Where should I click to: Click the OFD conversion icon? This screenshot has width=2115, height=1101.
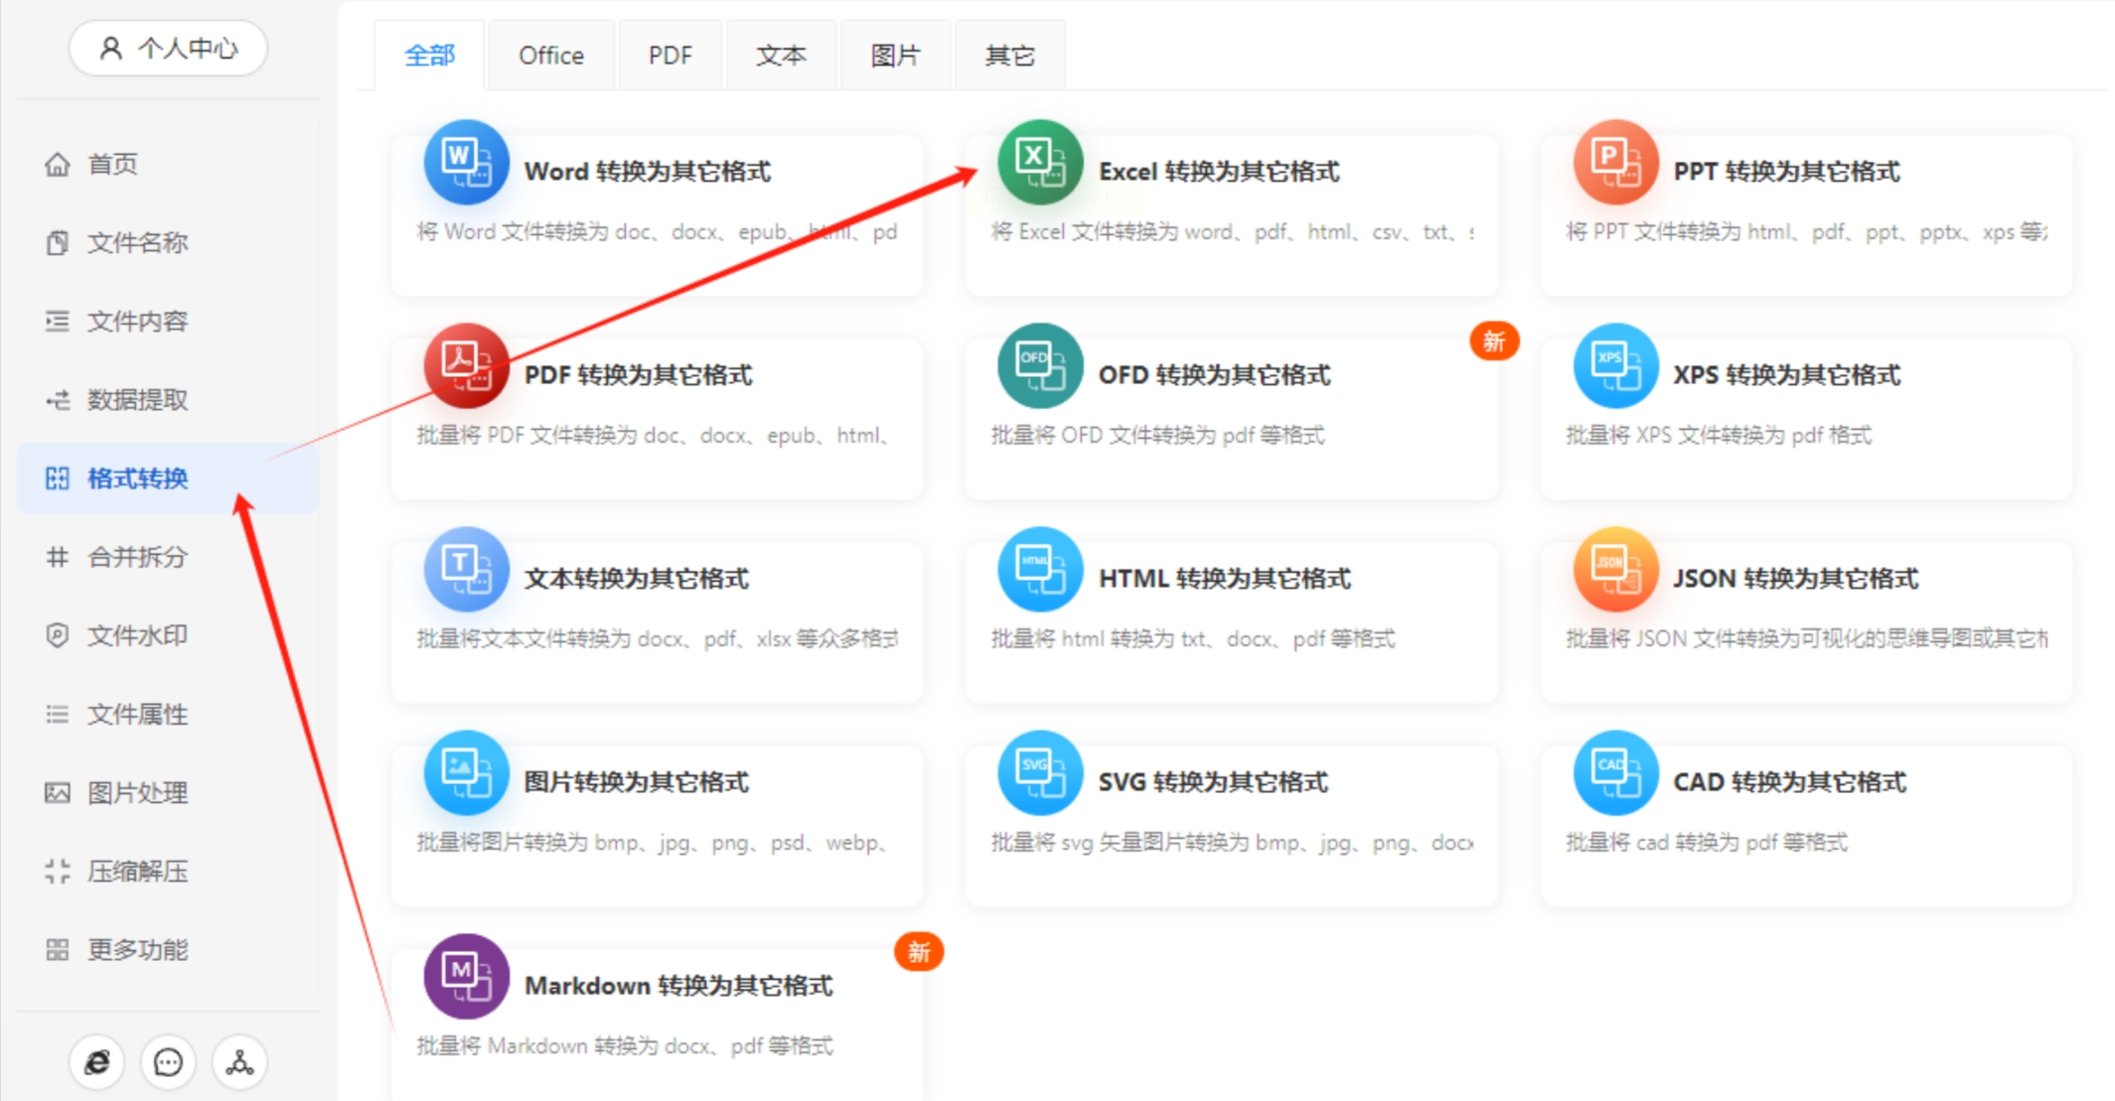click(1040, 366)
